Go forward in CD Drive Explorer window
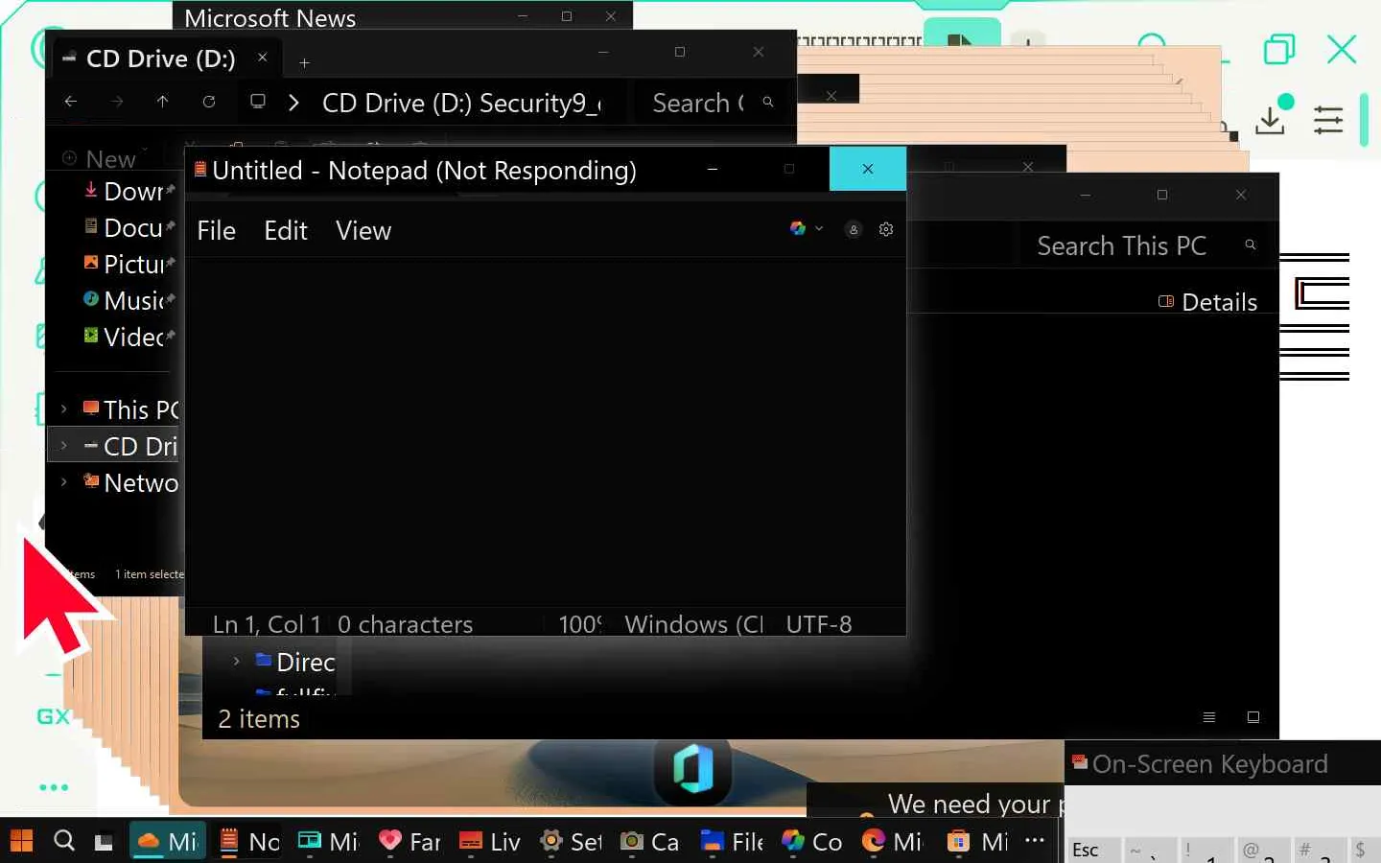1381x863 pixels. [x=117, y=102]
